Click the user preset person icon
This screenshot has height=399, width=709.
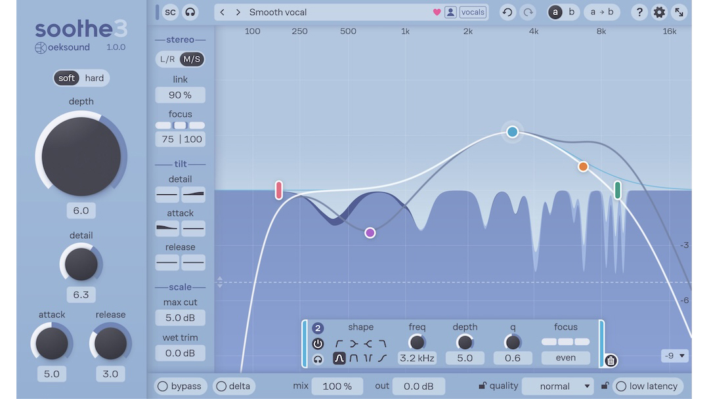pos(450,12)
